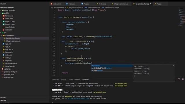
Task: Collapse the src folder
Action: [5, 33]
